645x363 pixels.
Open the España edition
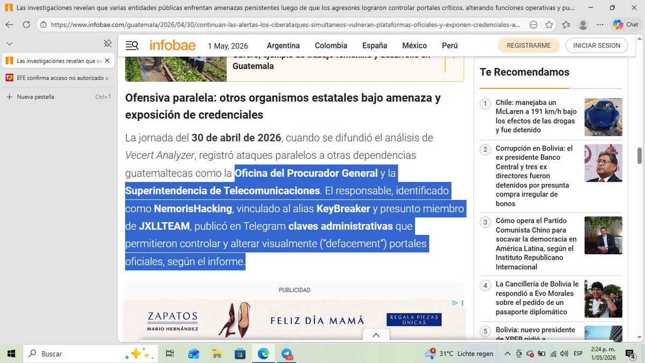(375, 46)
